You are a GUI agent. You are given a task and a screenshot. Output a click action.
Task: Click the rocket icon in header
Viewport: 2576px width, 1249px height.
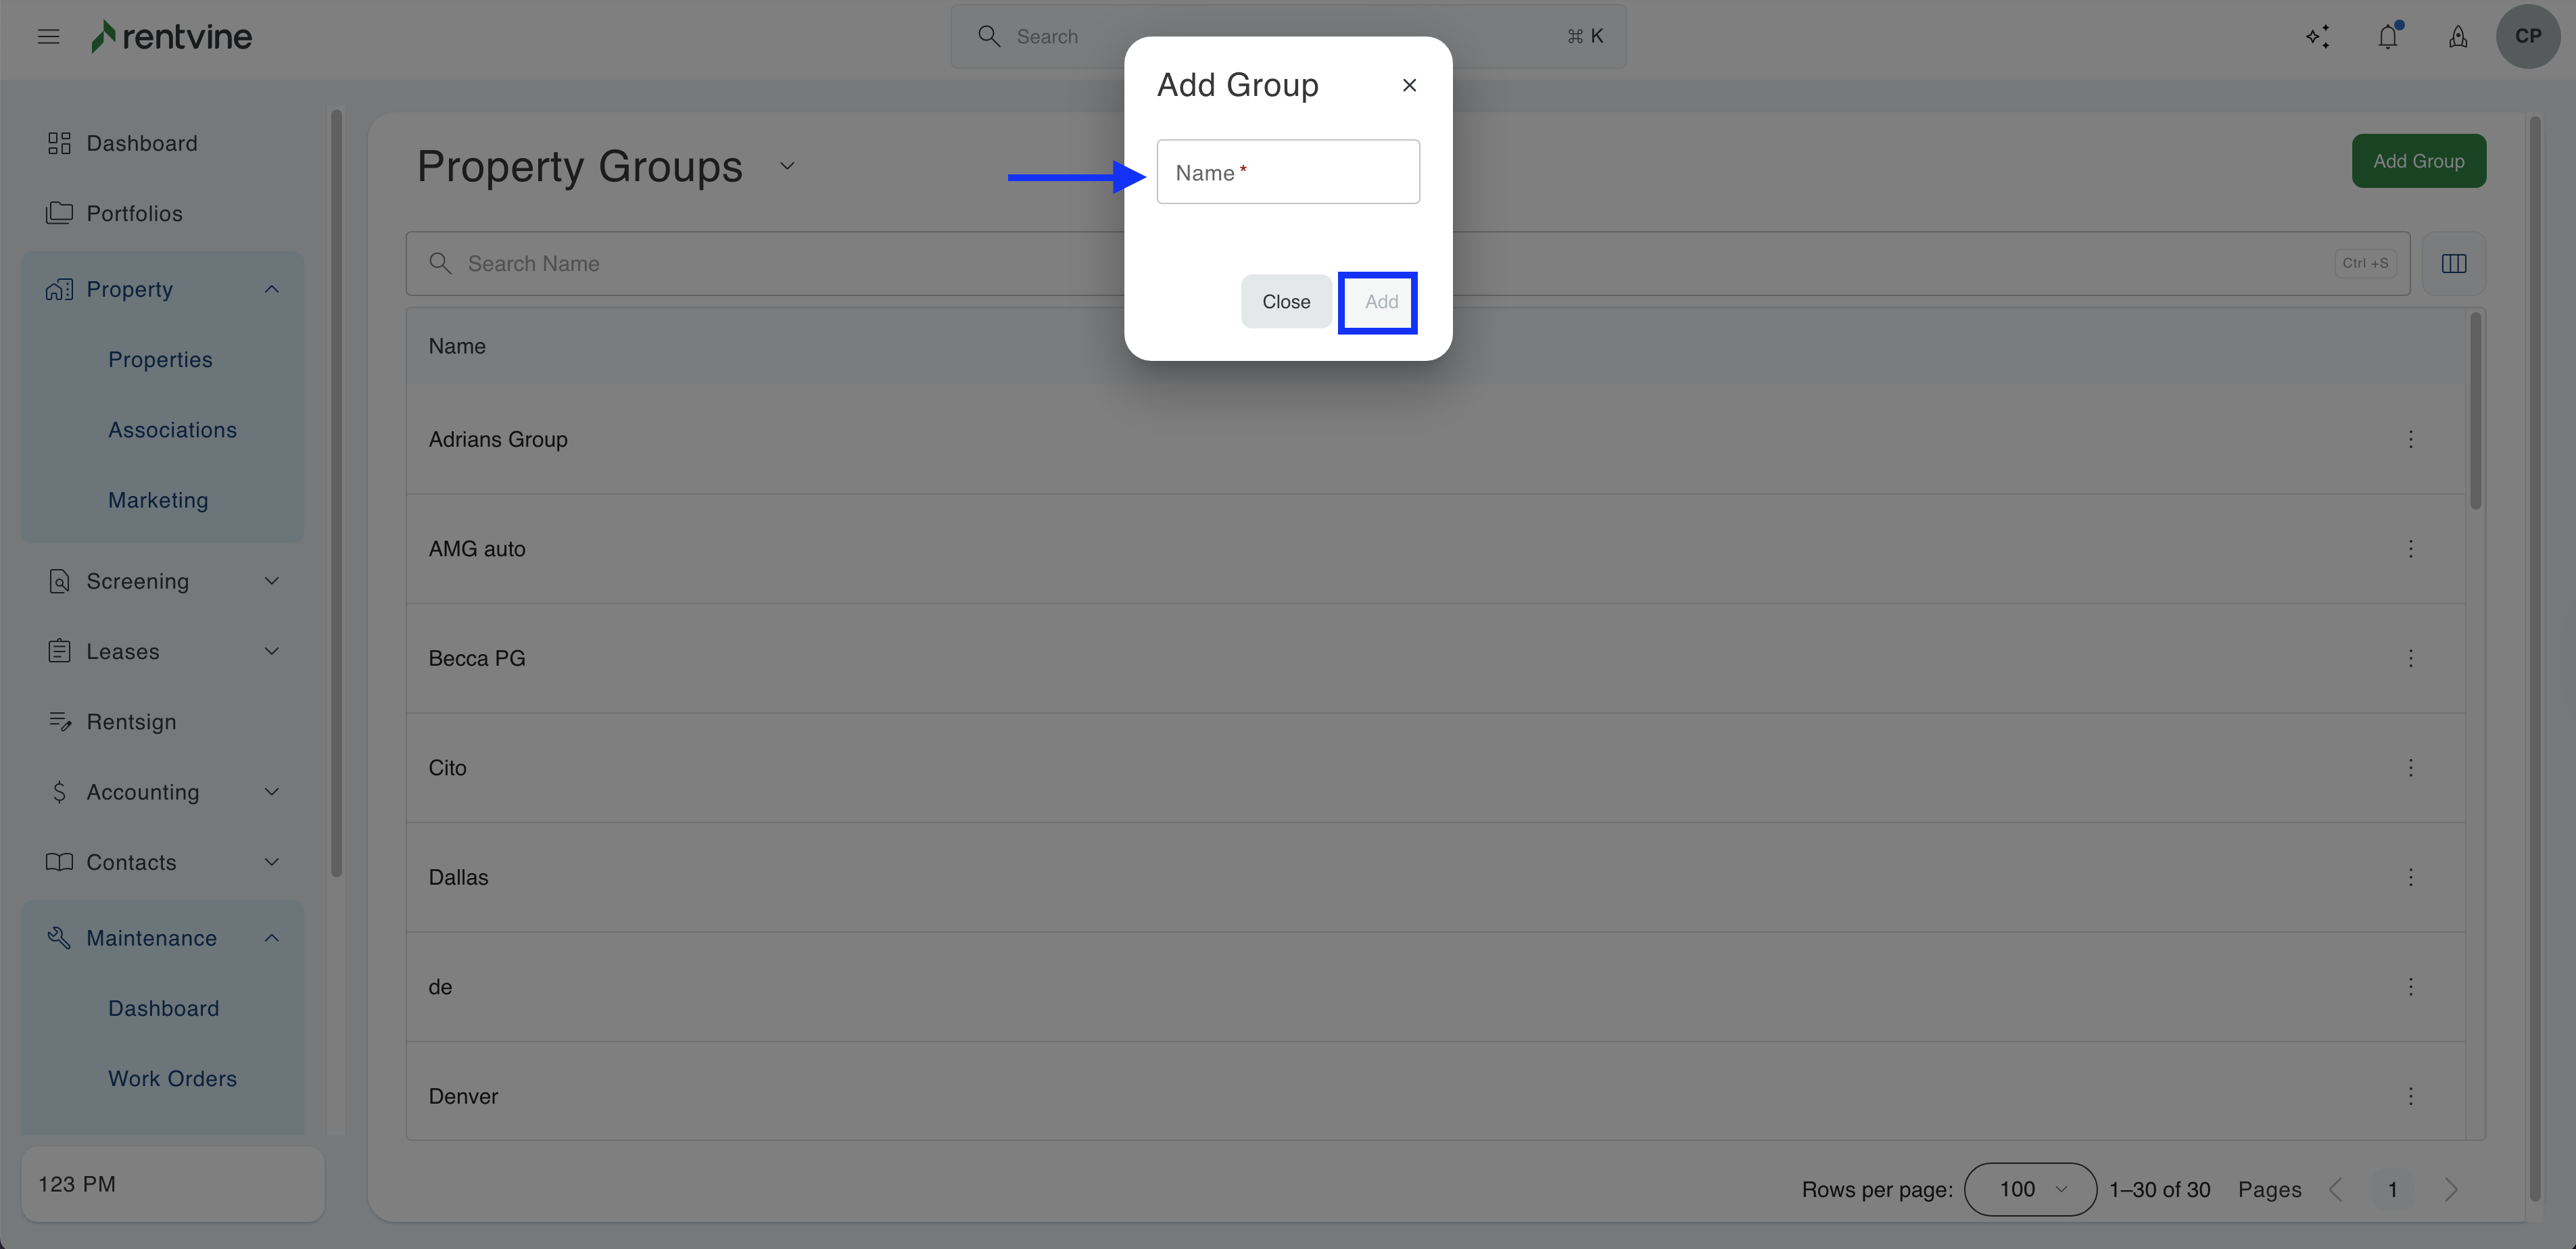coord(2457,37)
